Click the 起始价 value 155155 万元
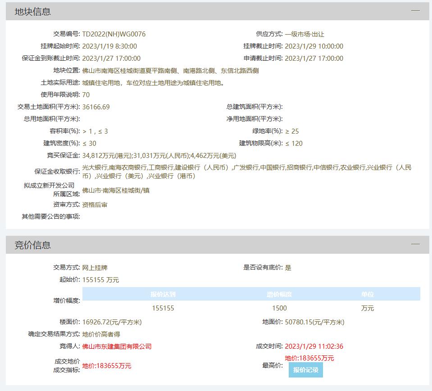The height and width of the screenshot is (391, 432). pos(101,280)
